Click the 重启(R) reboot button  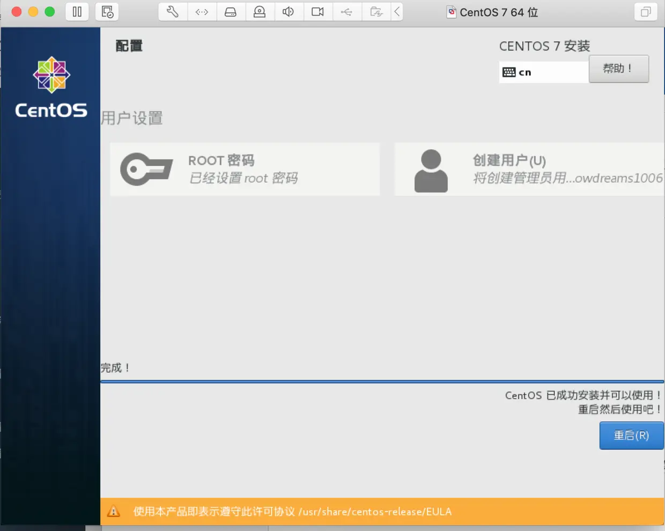coord(631,436)
